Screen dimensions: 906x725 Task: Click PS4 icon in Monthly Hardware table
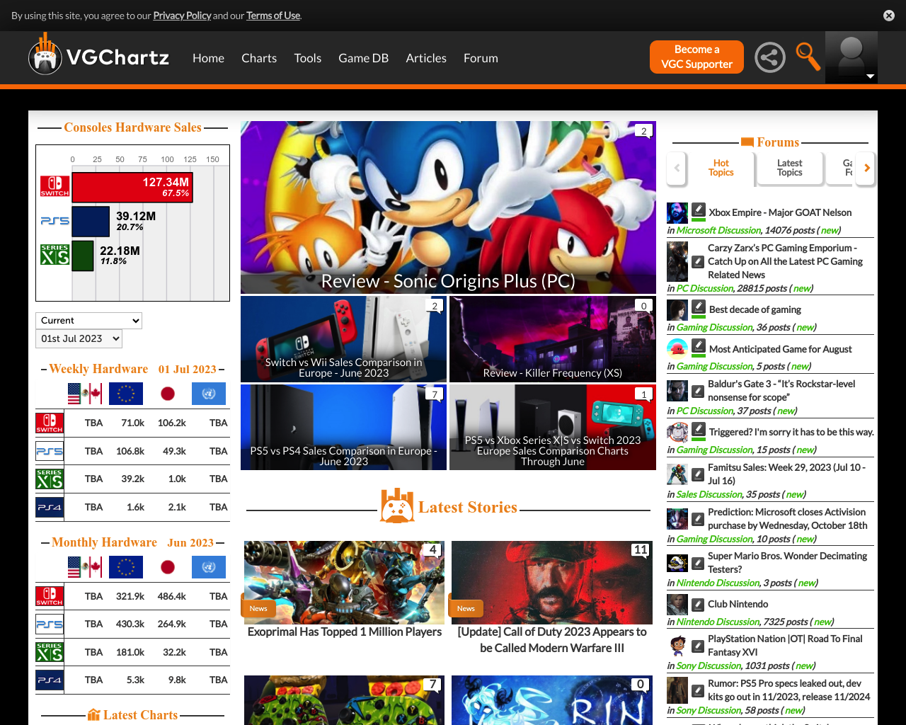(x=50, y=680)
